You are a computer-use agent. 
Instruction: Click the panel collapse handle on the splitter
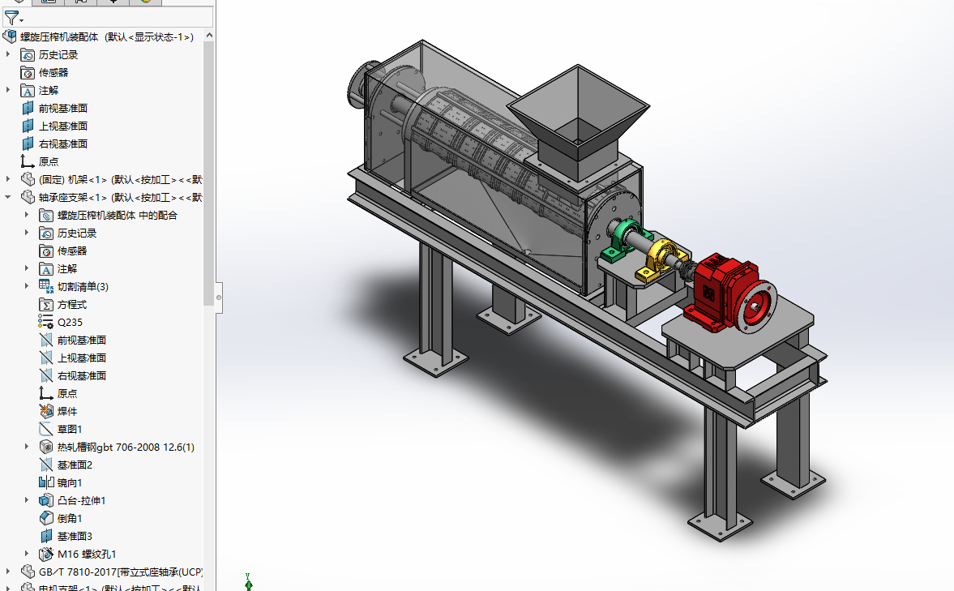(x=218, y=298)
